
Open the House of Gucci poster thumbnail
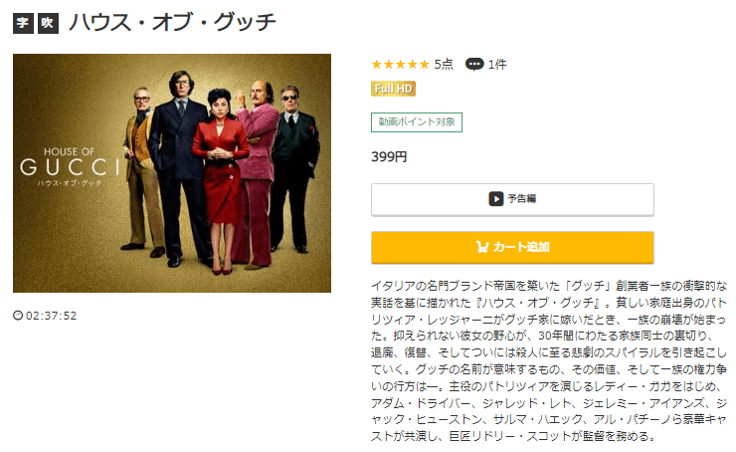172,173
